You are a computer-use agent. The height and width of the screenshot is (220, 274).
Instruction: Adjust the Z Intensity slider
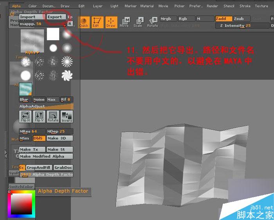click(242, 26)
